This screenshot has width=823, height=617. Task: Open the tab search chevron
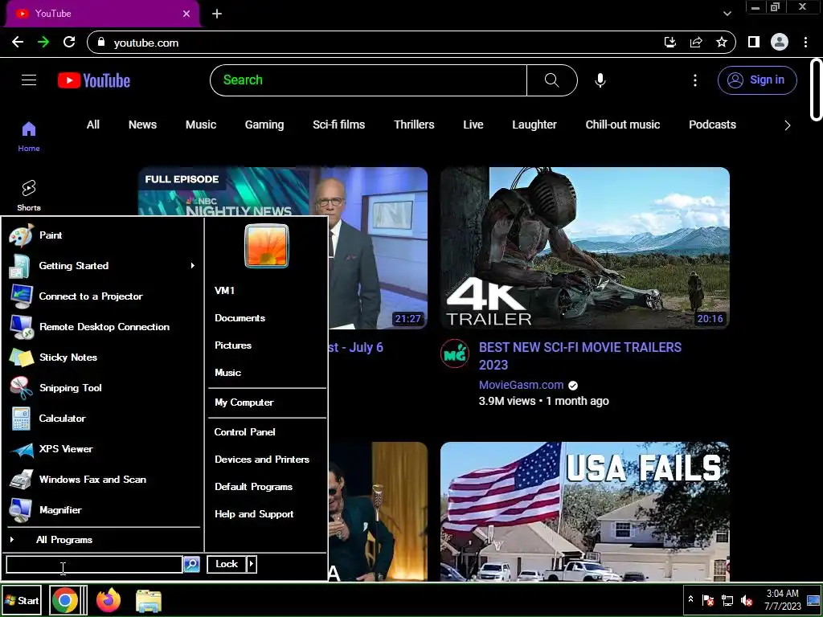727,14
